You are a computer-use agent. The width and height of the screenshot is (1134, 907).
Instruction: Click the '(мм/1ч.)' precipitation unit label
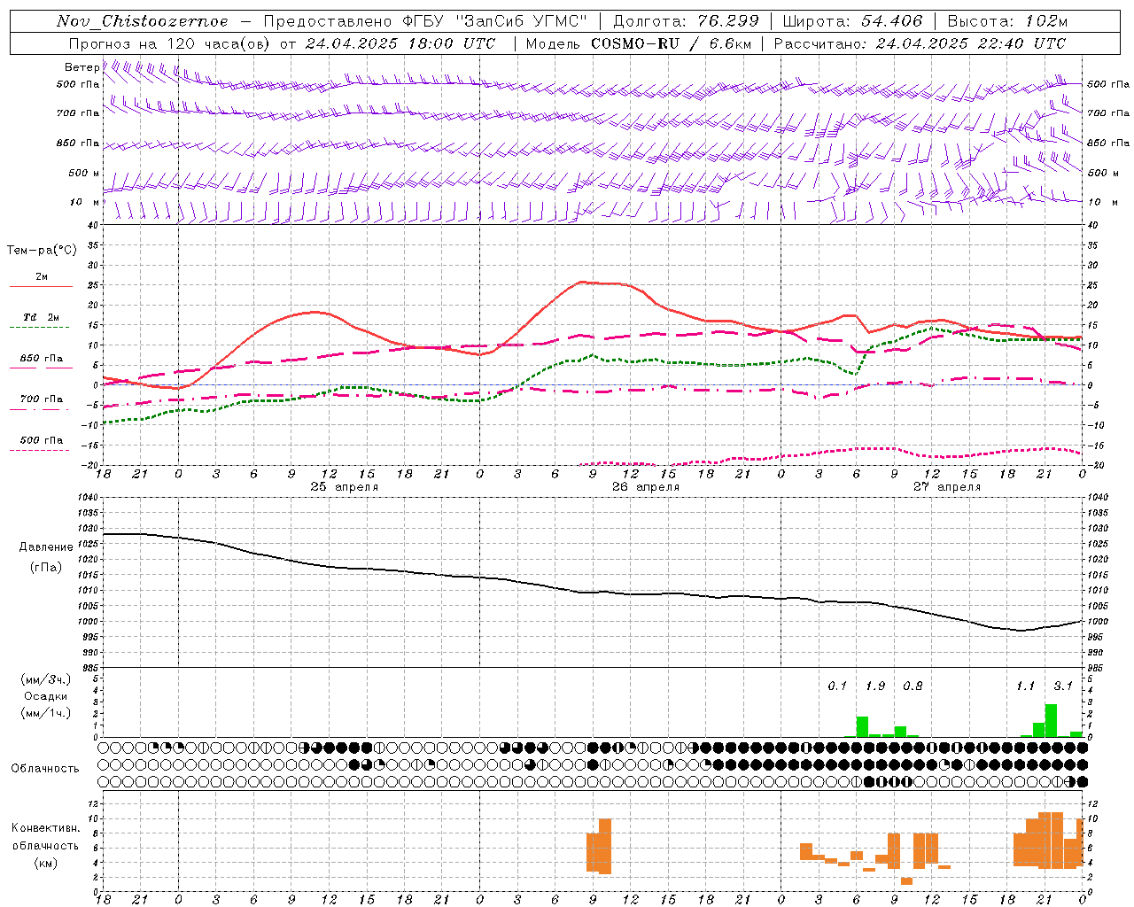(46, 713)
